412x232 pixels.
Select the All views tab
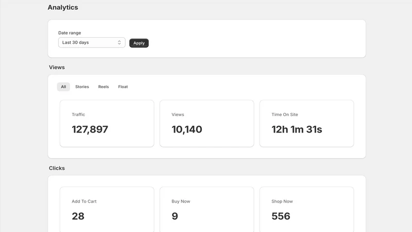(x=63, y=87)
